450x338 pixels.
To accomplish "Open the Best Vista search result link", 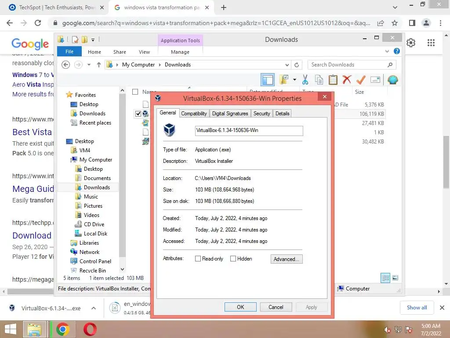I will [32, 132].
